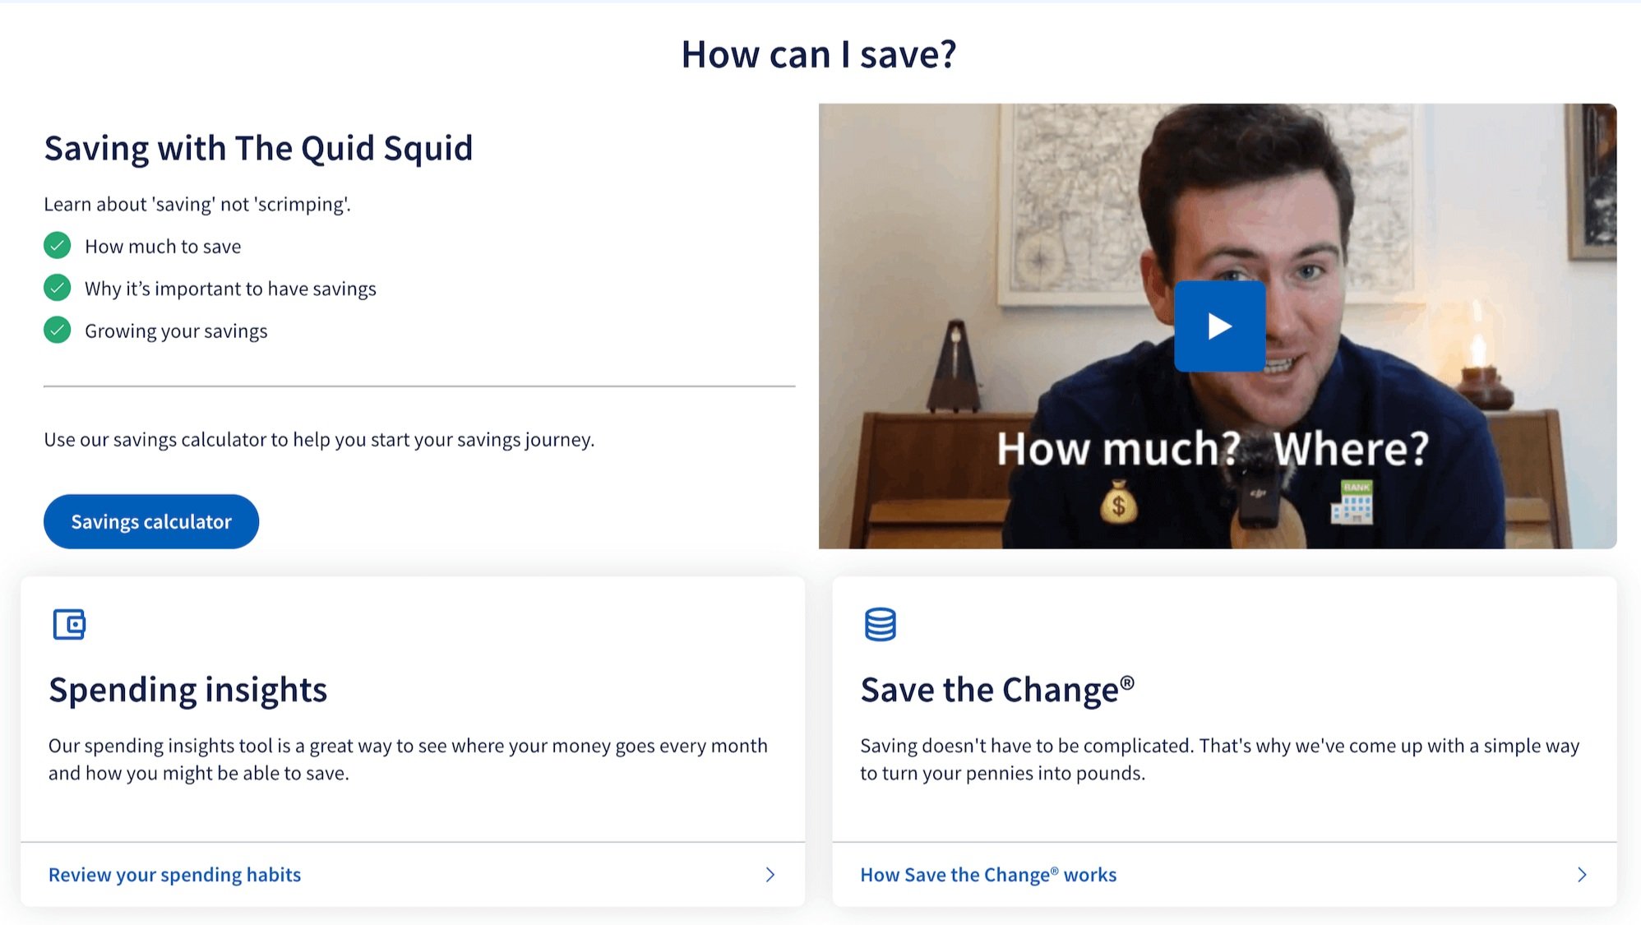Click chevron arrow on Spending insights card
The width and height of the screenshot is (1641, 925).
pos(770,874)
